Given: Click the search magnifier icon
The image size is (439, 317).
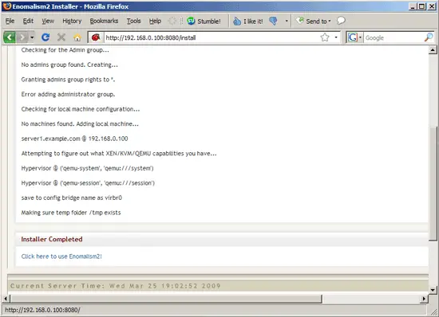Looking at the screenshot, I should click(x=429, y=37).
